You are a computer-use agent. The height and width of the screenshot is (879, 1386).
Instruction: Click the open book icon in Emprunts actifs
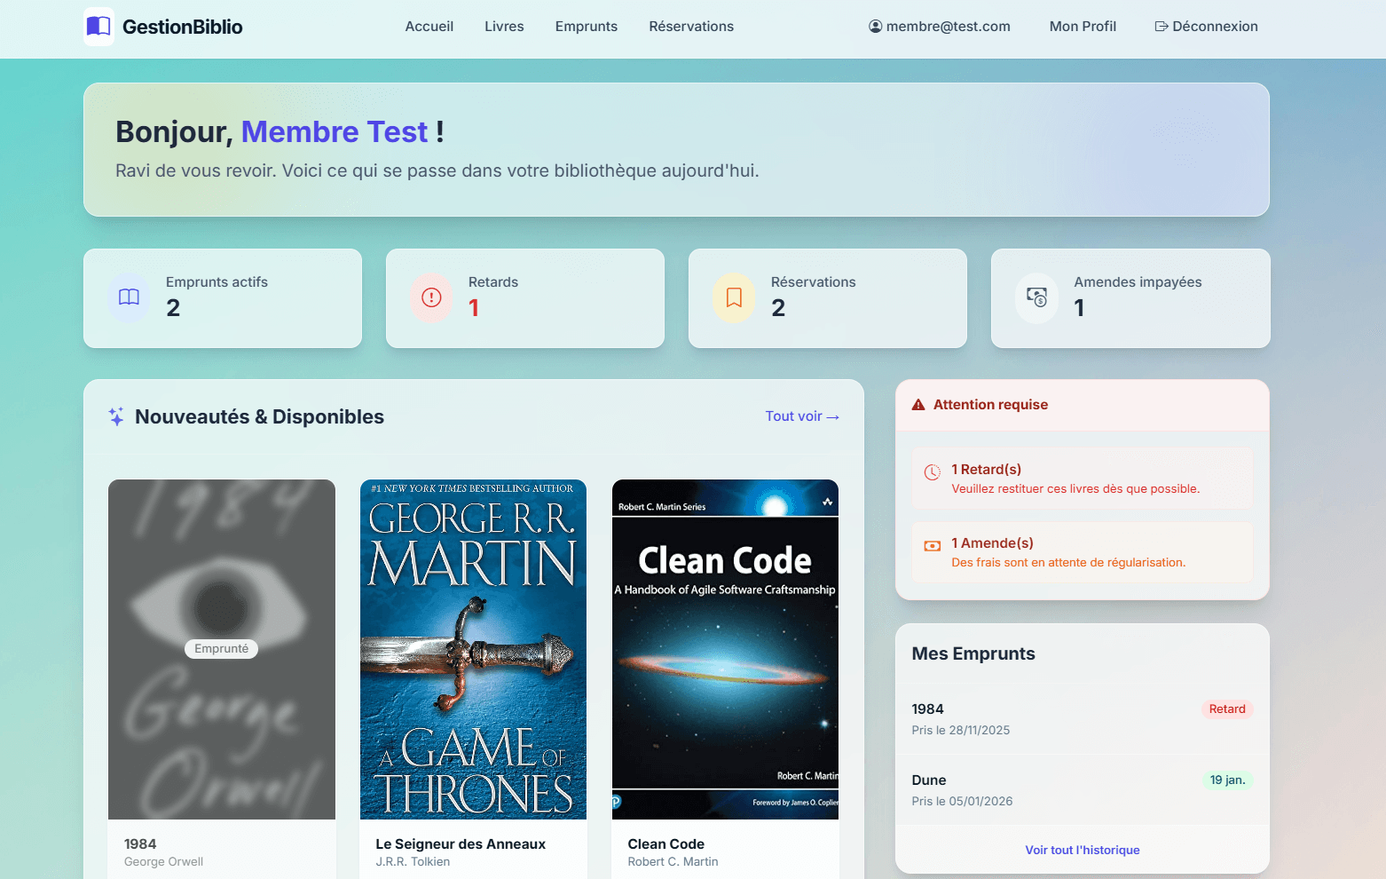click(x=130, y=297)
